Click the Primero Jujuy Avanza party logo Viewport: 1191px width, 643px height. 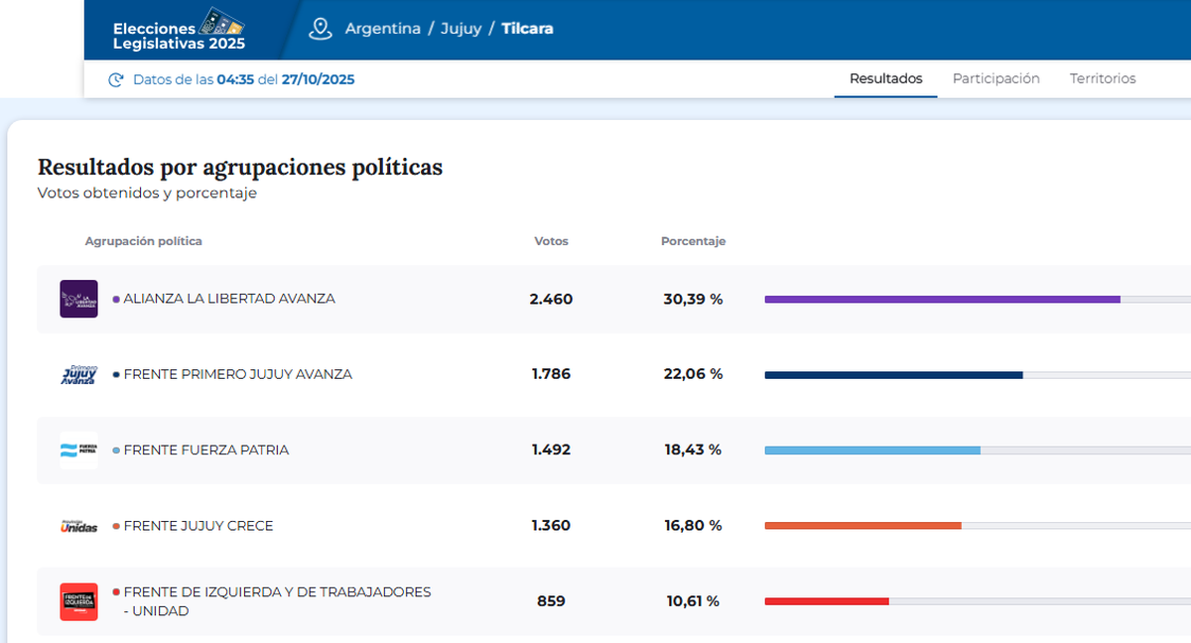click(78, 374)
